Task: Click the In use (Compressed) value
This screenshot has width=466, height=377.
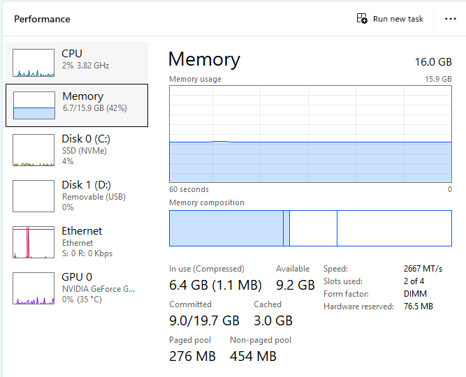Action: [215, 285]
